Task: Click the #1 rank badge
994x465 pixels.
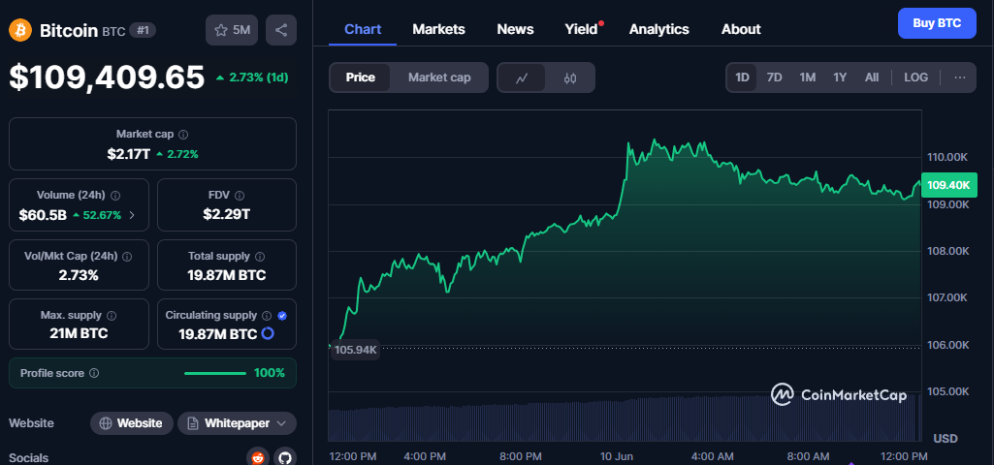Action: 143,30
